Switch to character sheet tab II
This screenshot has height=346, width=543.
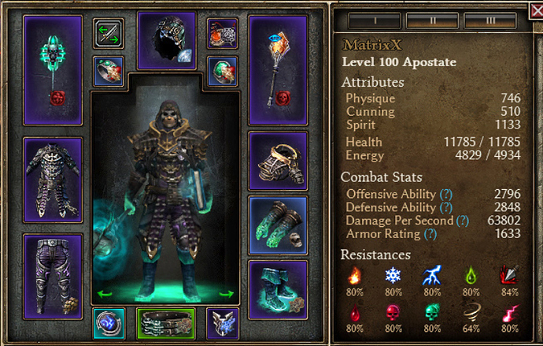[433, 20]
